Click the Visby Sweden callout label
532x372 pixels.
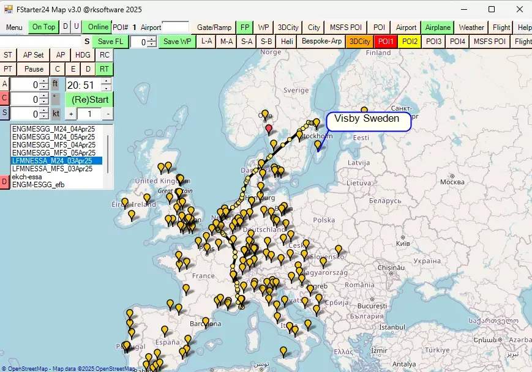pyautogui.click(x=367, y=119)
